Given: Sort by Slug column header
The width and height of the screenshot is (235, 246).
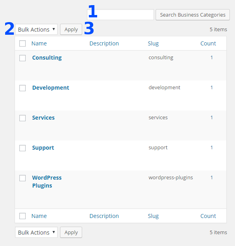Looking at the screenshot, I should tap(153, 43).
